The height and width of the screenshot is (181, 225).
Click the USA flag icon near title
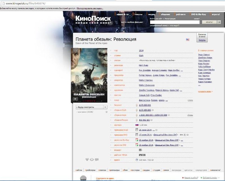tap(188, 39)
